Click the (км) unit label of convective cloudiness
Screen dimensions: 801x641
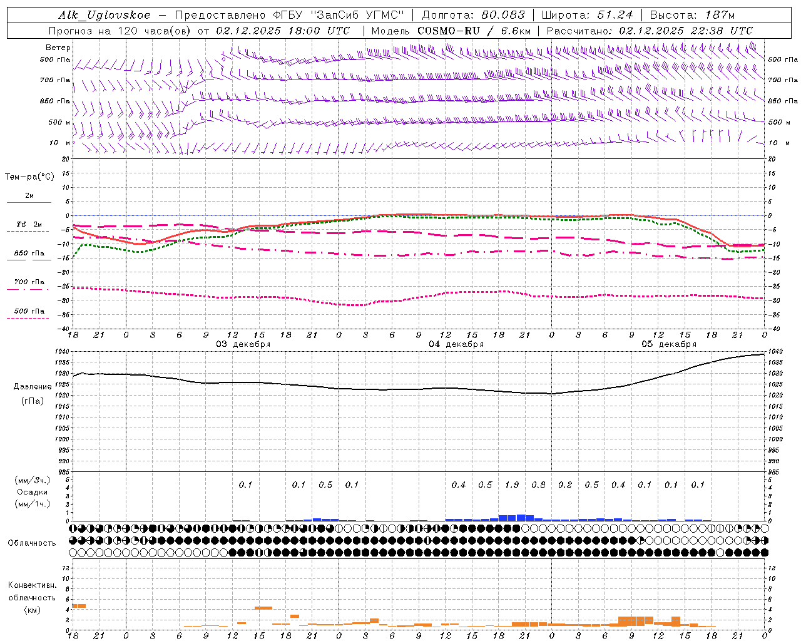[32, 610]
